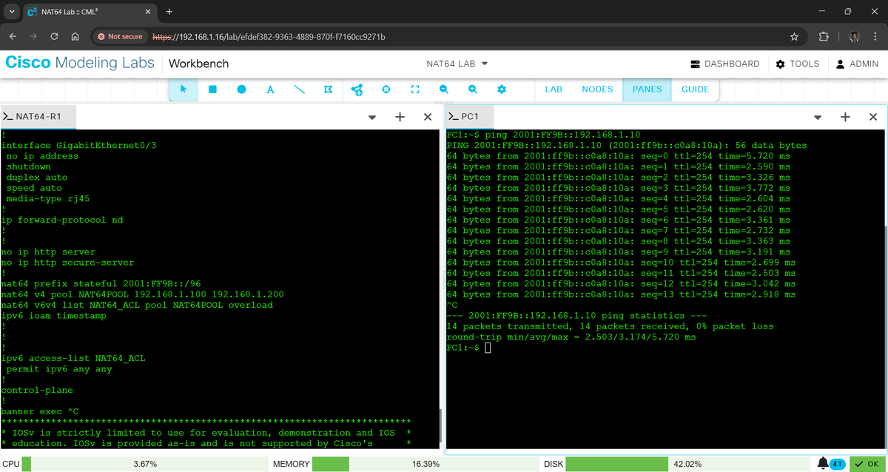Select the PC1 console tab
This screenshot has height=472, width=888.
[468, 117]
